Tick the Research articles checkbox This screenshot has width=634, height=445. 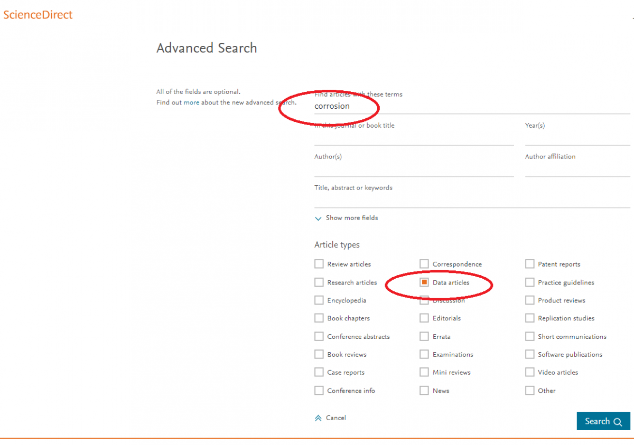point(319,282)
